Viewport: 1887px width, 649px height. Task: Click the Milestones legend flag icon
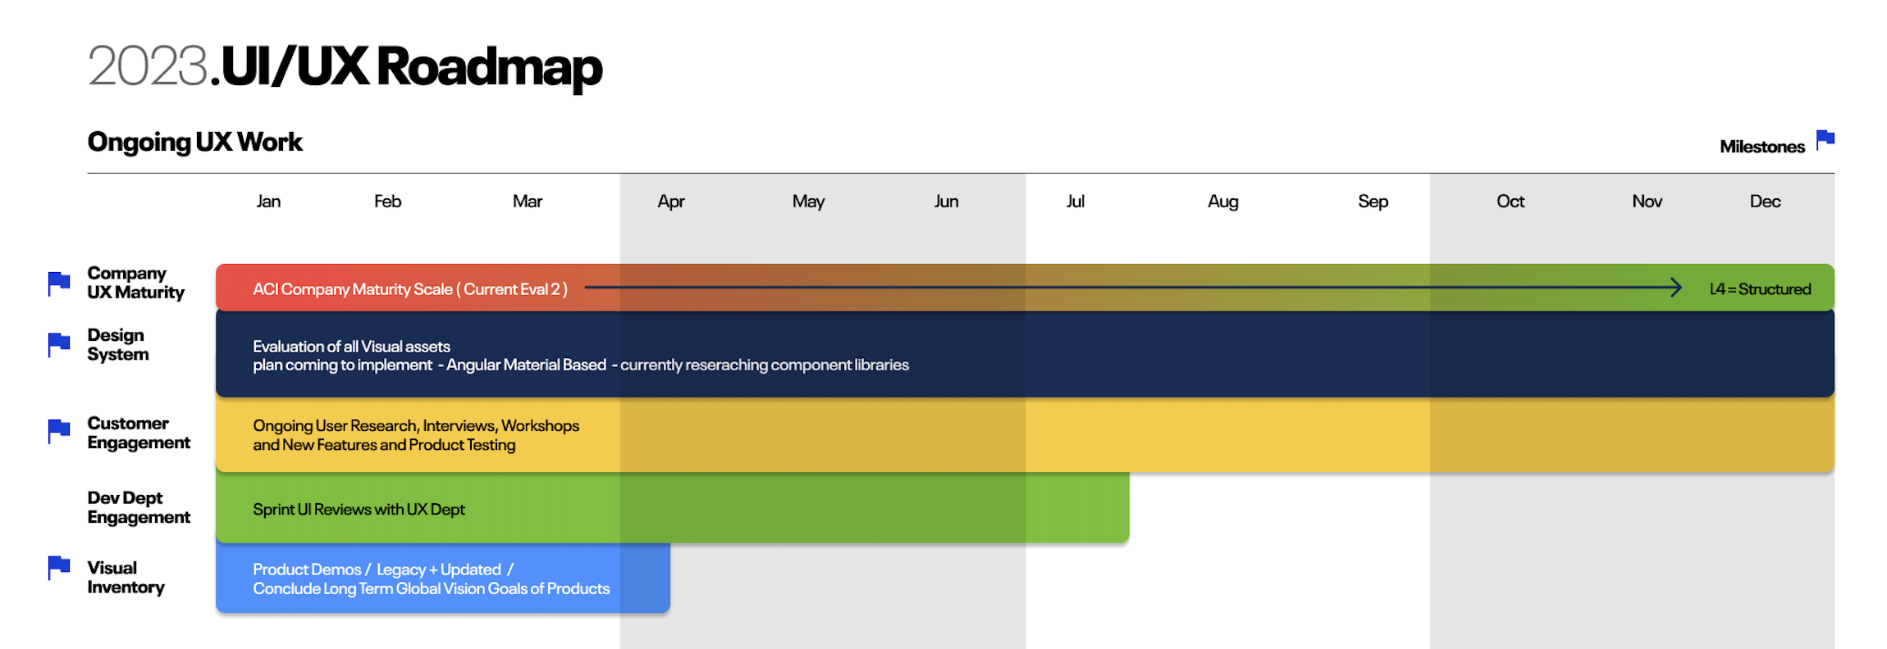(x=1825, y=140)
